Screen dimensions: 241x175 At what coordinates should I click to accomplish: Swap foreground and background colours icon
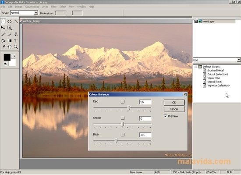pos(14,56)
